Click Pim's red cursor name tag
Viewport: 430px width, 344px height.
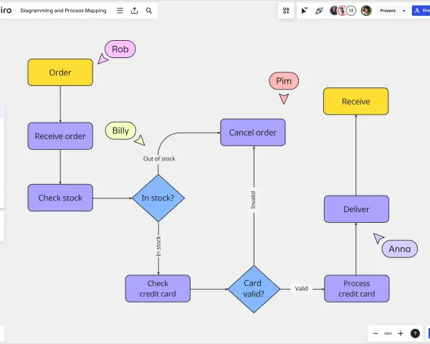click(x=284, y=81)
